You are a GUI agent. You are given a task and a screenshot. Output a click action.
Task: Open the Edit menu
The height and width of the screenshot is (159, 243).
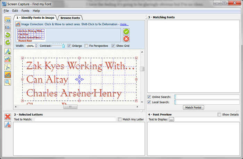pos(15,11)
